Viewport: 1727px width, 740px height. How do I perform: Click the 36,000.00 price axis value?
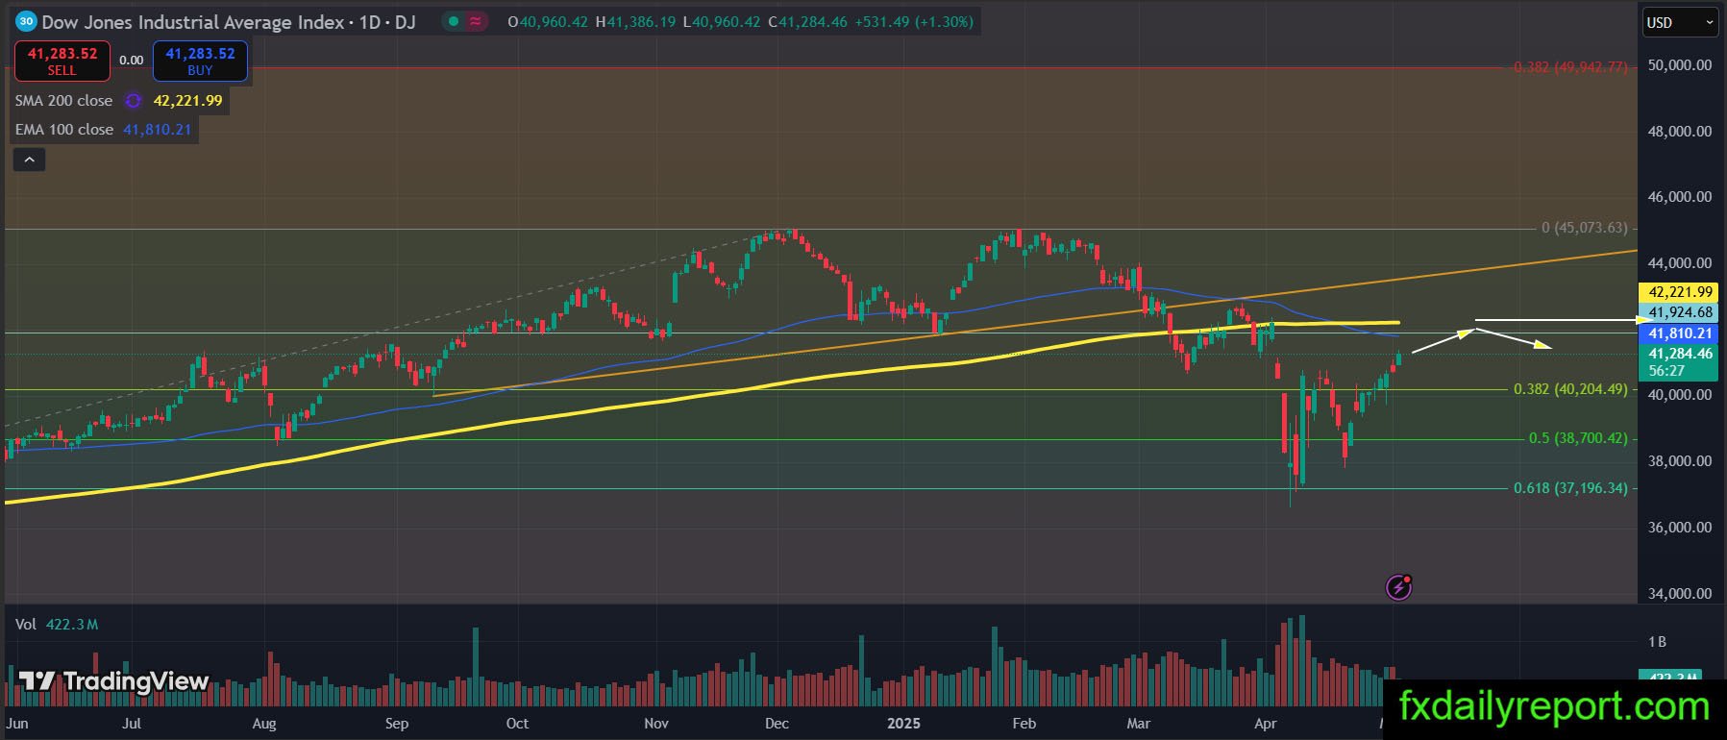tap(1679, 528)
